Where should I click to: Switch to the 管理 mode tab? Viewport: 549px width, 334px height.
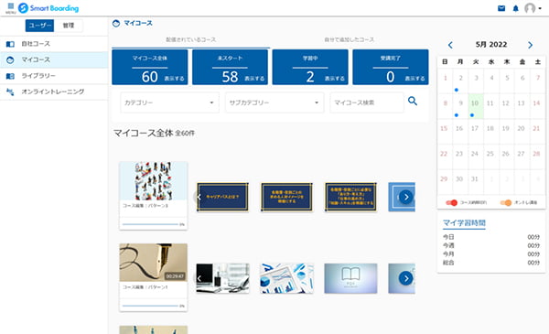coord(69,26)
